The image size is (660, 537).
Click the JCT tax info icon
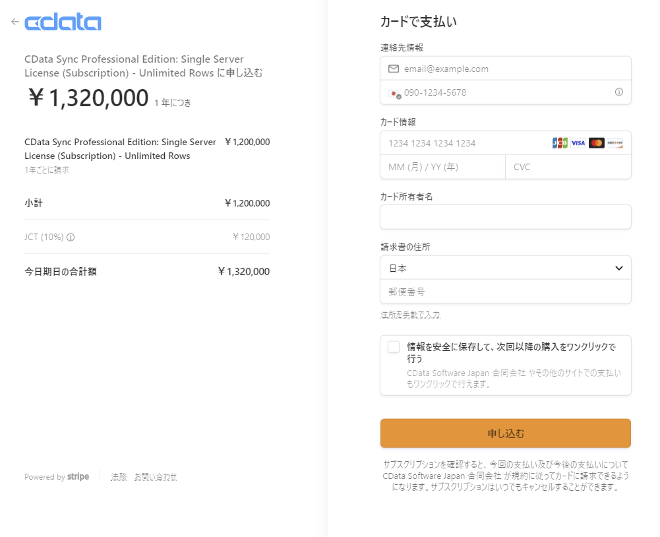point(71,237)
